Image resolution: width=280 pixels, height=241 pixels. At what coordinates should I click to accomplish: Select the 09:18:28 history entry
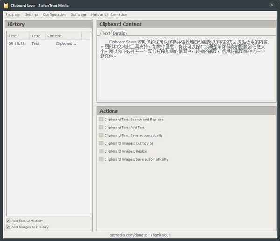[x=49, y=43]
